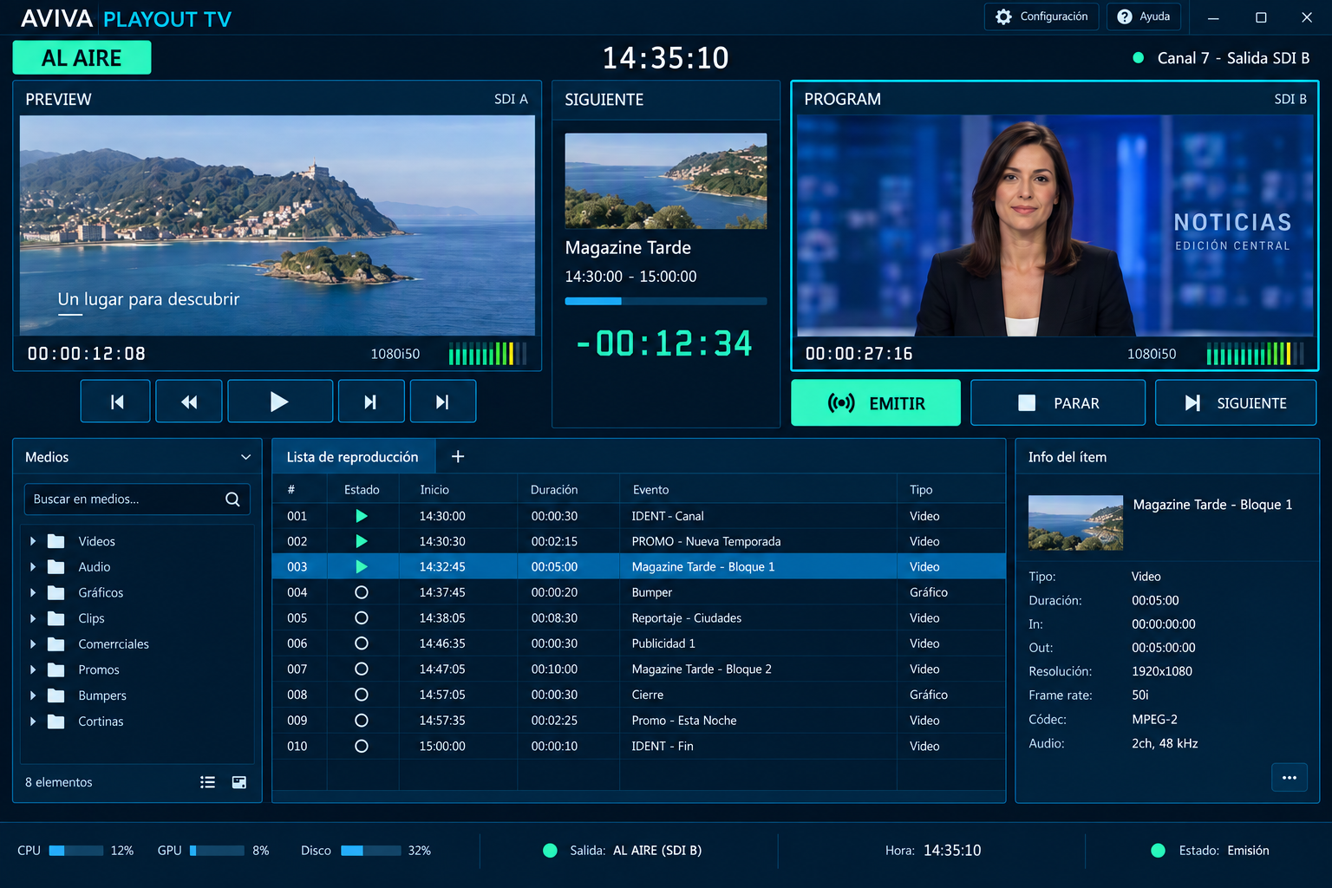1332x888 pixels.
Task: Toggle status circle for Cierre row
Action: pos(362,695)
